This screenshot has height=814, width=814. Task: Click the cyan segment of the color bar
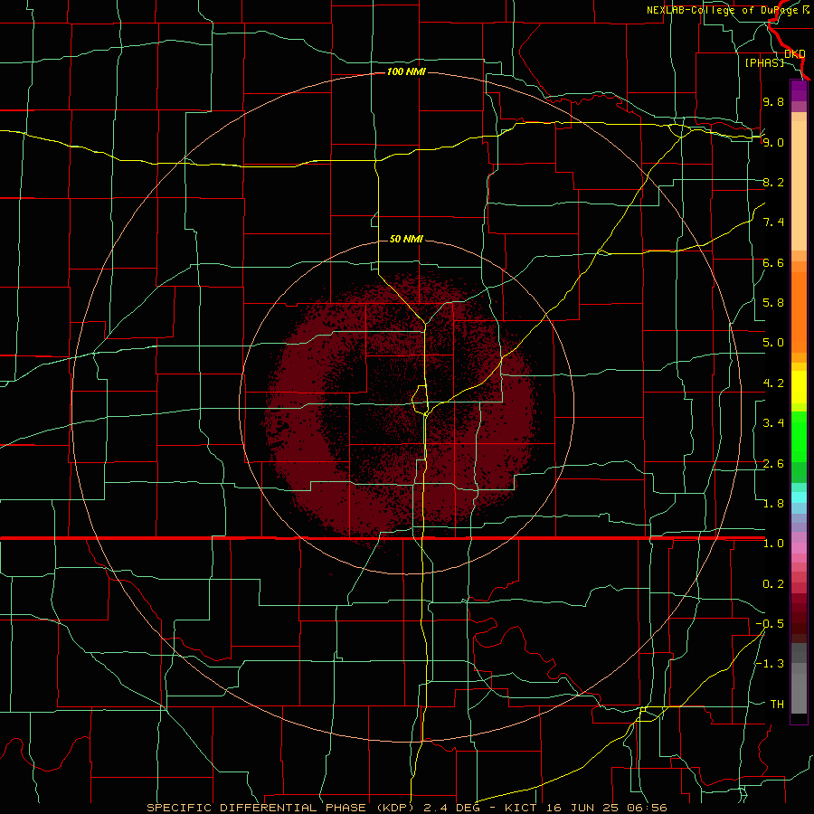tap(799, 497)
